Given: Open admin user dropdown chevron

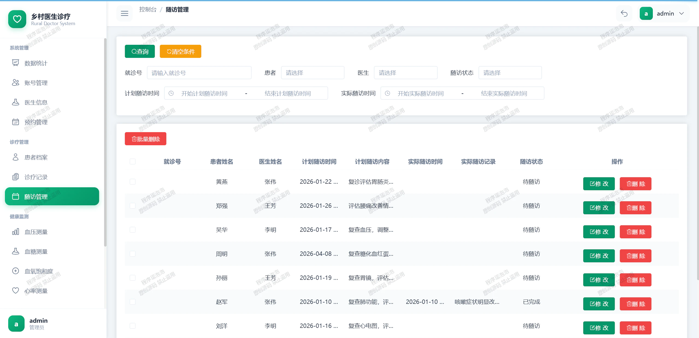Looking at the screenshot, I should point(682,13).
